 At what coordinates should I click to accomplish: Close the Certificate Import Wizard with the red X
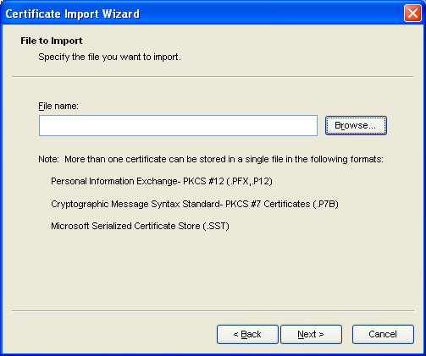point(412,14)
